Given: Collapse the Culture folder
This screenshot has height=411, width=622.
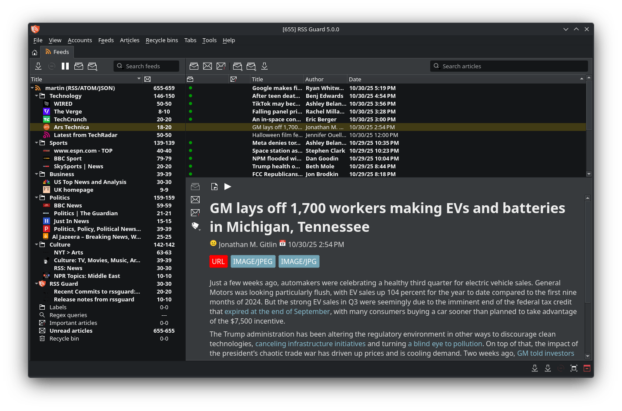Looking at the screenshot, I should (37, 244).
